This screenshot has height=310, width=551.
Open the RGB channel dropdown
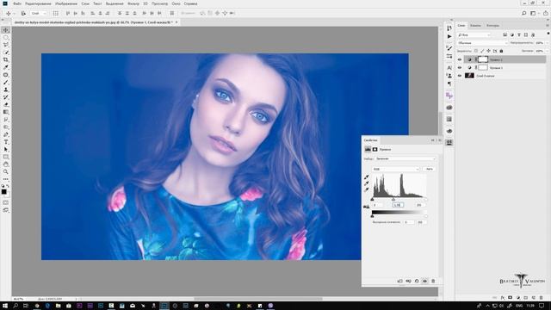(396, 169)
